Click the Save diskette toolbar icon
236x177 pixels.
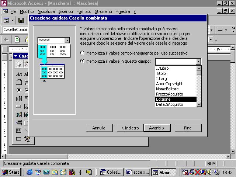click(x=21, y=20)
